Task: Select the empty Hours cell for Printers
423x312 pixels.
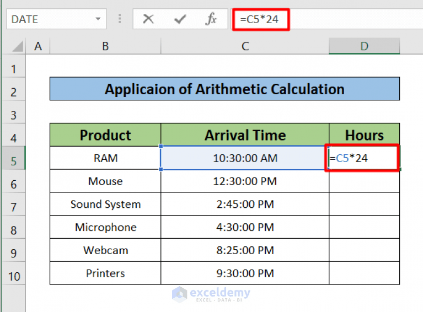Action: pyautogui.click(x=364, y=273)
